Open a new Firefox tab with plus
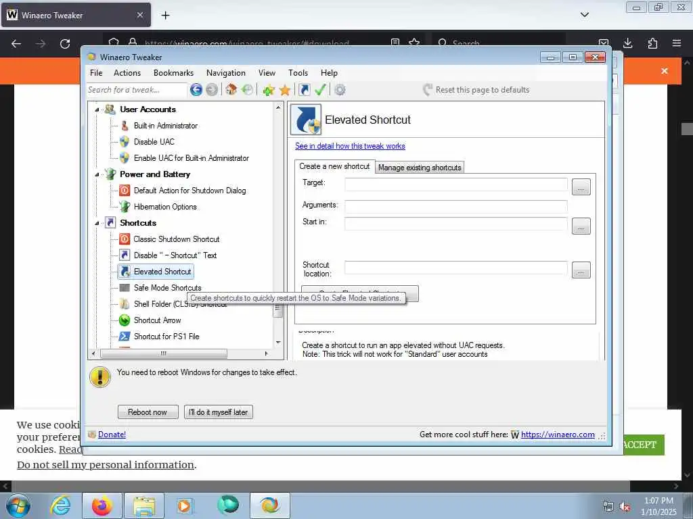This screenshot has height=519, width=693. click(165, 16)
